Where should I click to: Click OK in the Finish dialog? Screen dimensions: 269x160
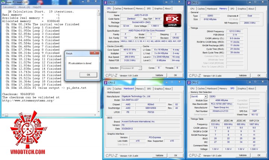point(88,75)
